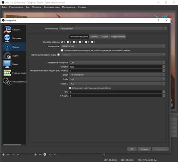The image size is (178, 162).
Task: Enable forcing streaming service encoder settings checkbox
Action: (x=62, y=50)
